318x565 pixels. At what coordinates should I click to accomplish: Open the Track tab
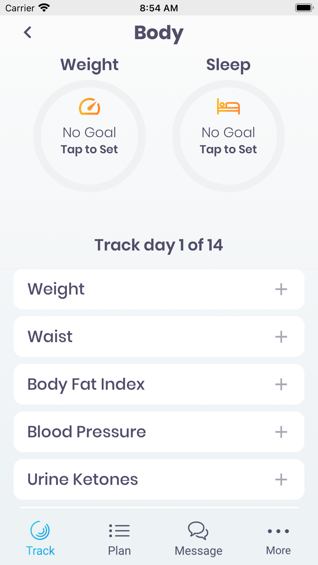click(x=40, y=539)
